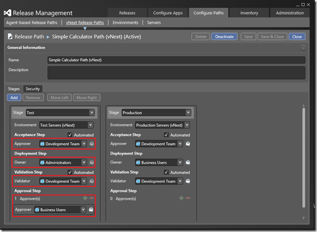
Task: Open Test Validator Development Team dropdown
Action: click(x=84, y=181)
